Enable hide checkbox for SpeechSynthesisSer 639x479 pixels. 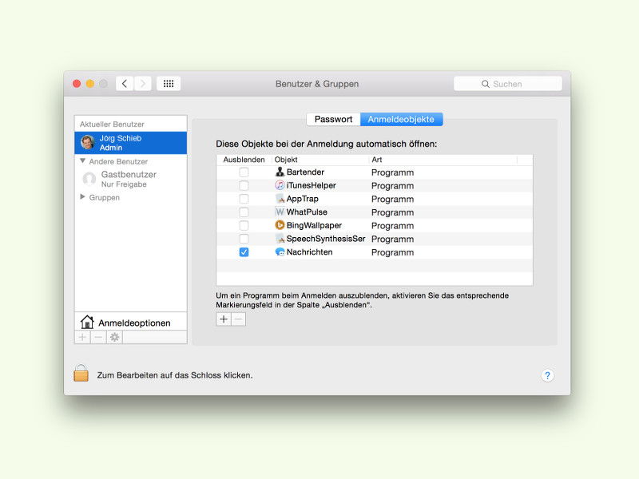click(244, 239)
